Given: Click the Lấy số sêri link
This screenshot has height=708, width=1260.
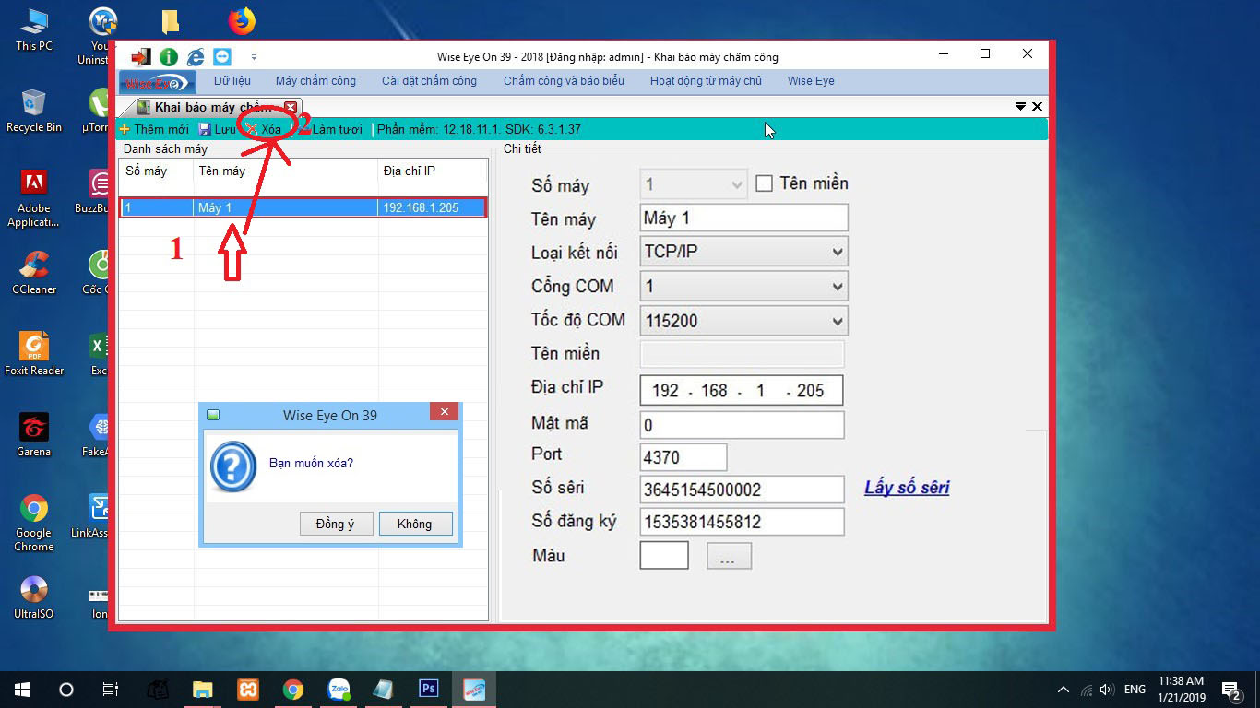Looking at the screenshot, I should coord(906,488).
